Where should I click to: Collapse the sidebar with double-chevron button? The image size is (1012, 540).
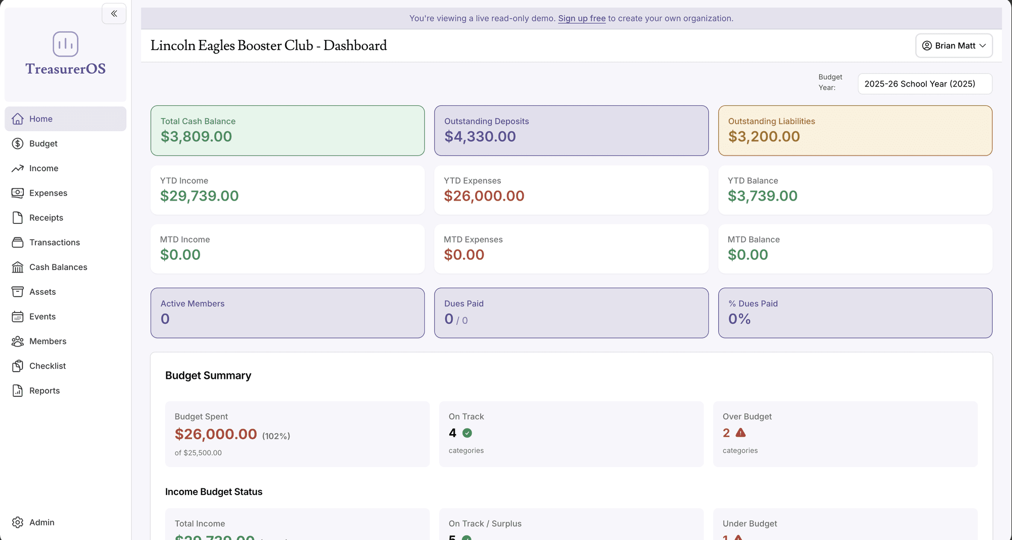pos(114,14)
